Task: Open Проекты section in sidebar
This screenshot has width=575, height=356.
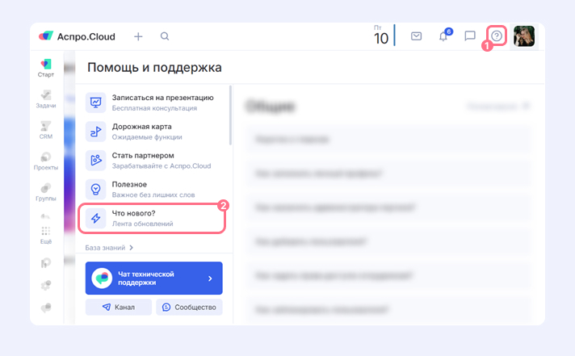Action: coord(46,161)
